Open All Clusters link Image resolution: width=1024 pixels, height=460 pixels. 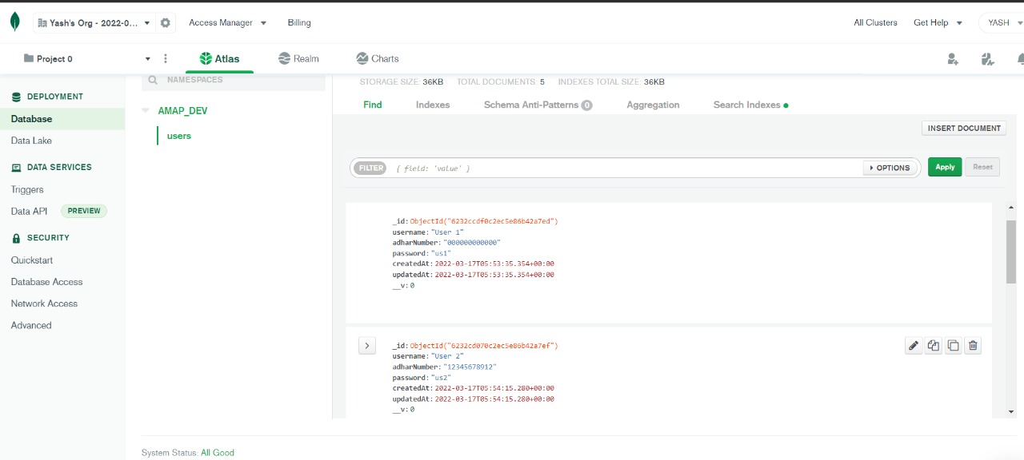[x=875, y=23]
